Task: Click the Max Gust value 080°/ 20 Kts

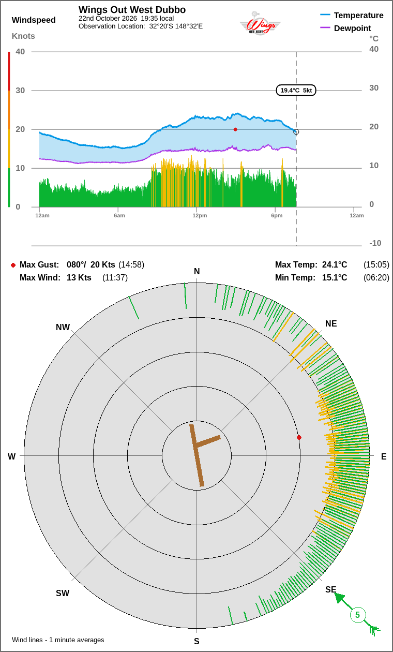Action: 91,265
